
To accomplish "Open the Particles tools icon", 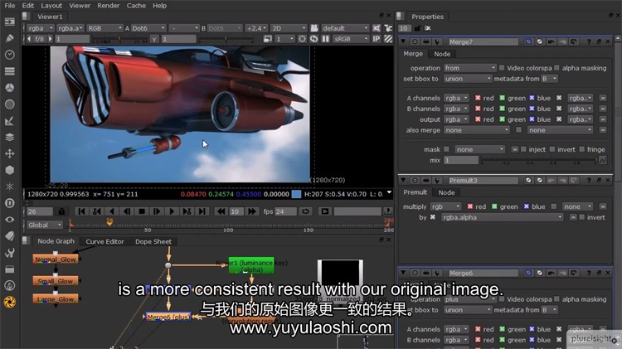I will (x=9, y=187).
